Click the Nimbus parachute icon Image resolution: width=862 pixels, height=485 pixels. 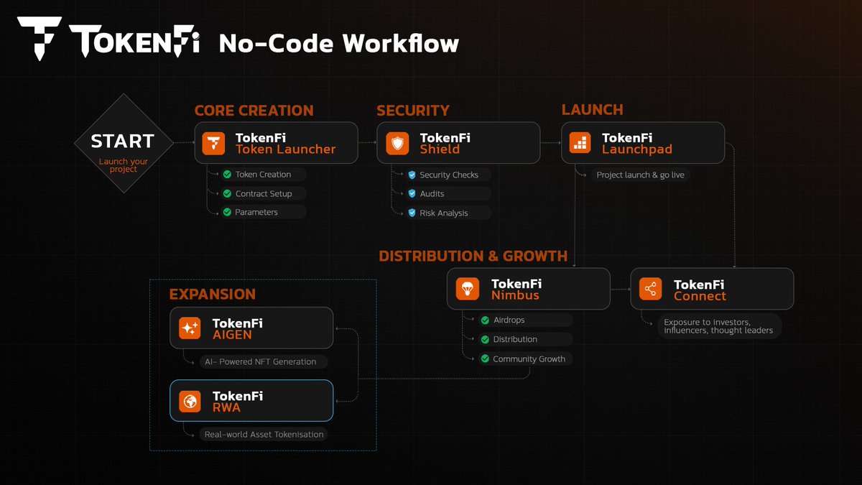tap(468, 290)
